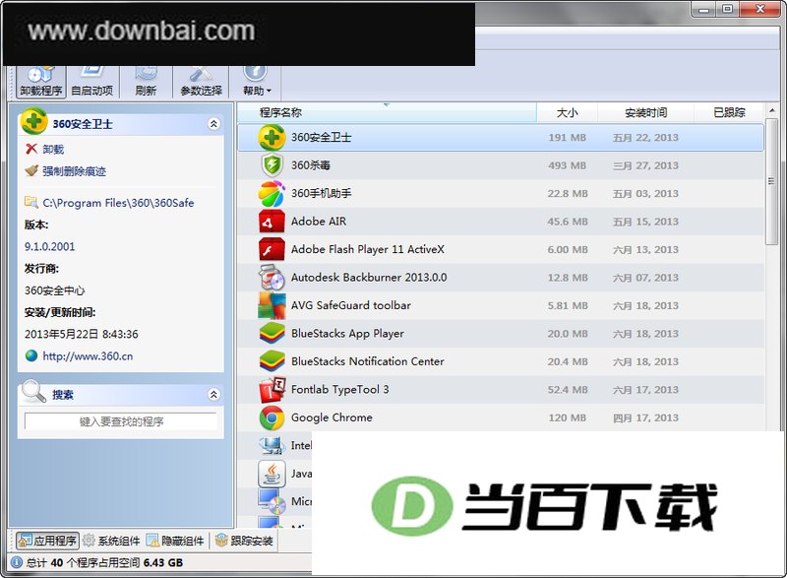Screen dimensions: 787x578
Task: Sort by 程序名称 column header
Action: click(387, 112)
